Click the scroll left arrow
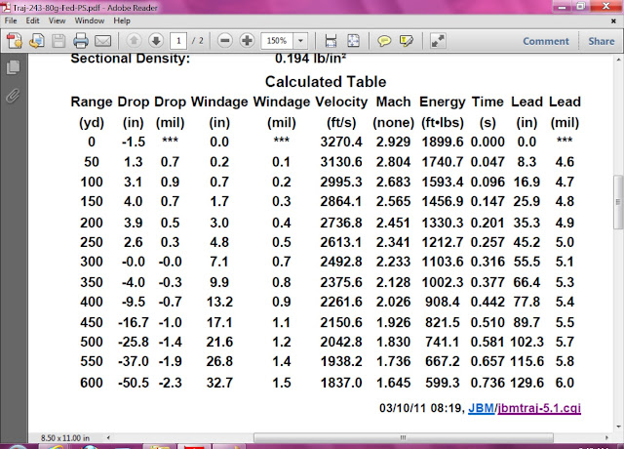 [108, 437]
